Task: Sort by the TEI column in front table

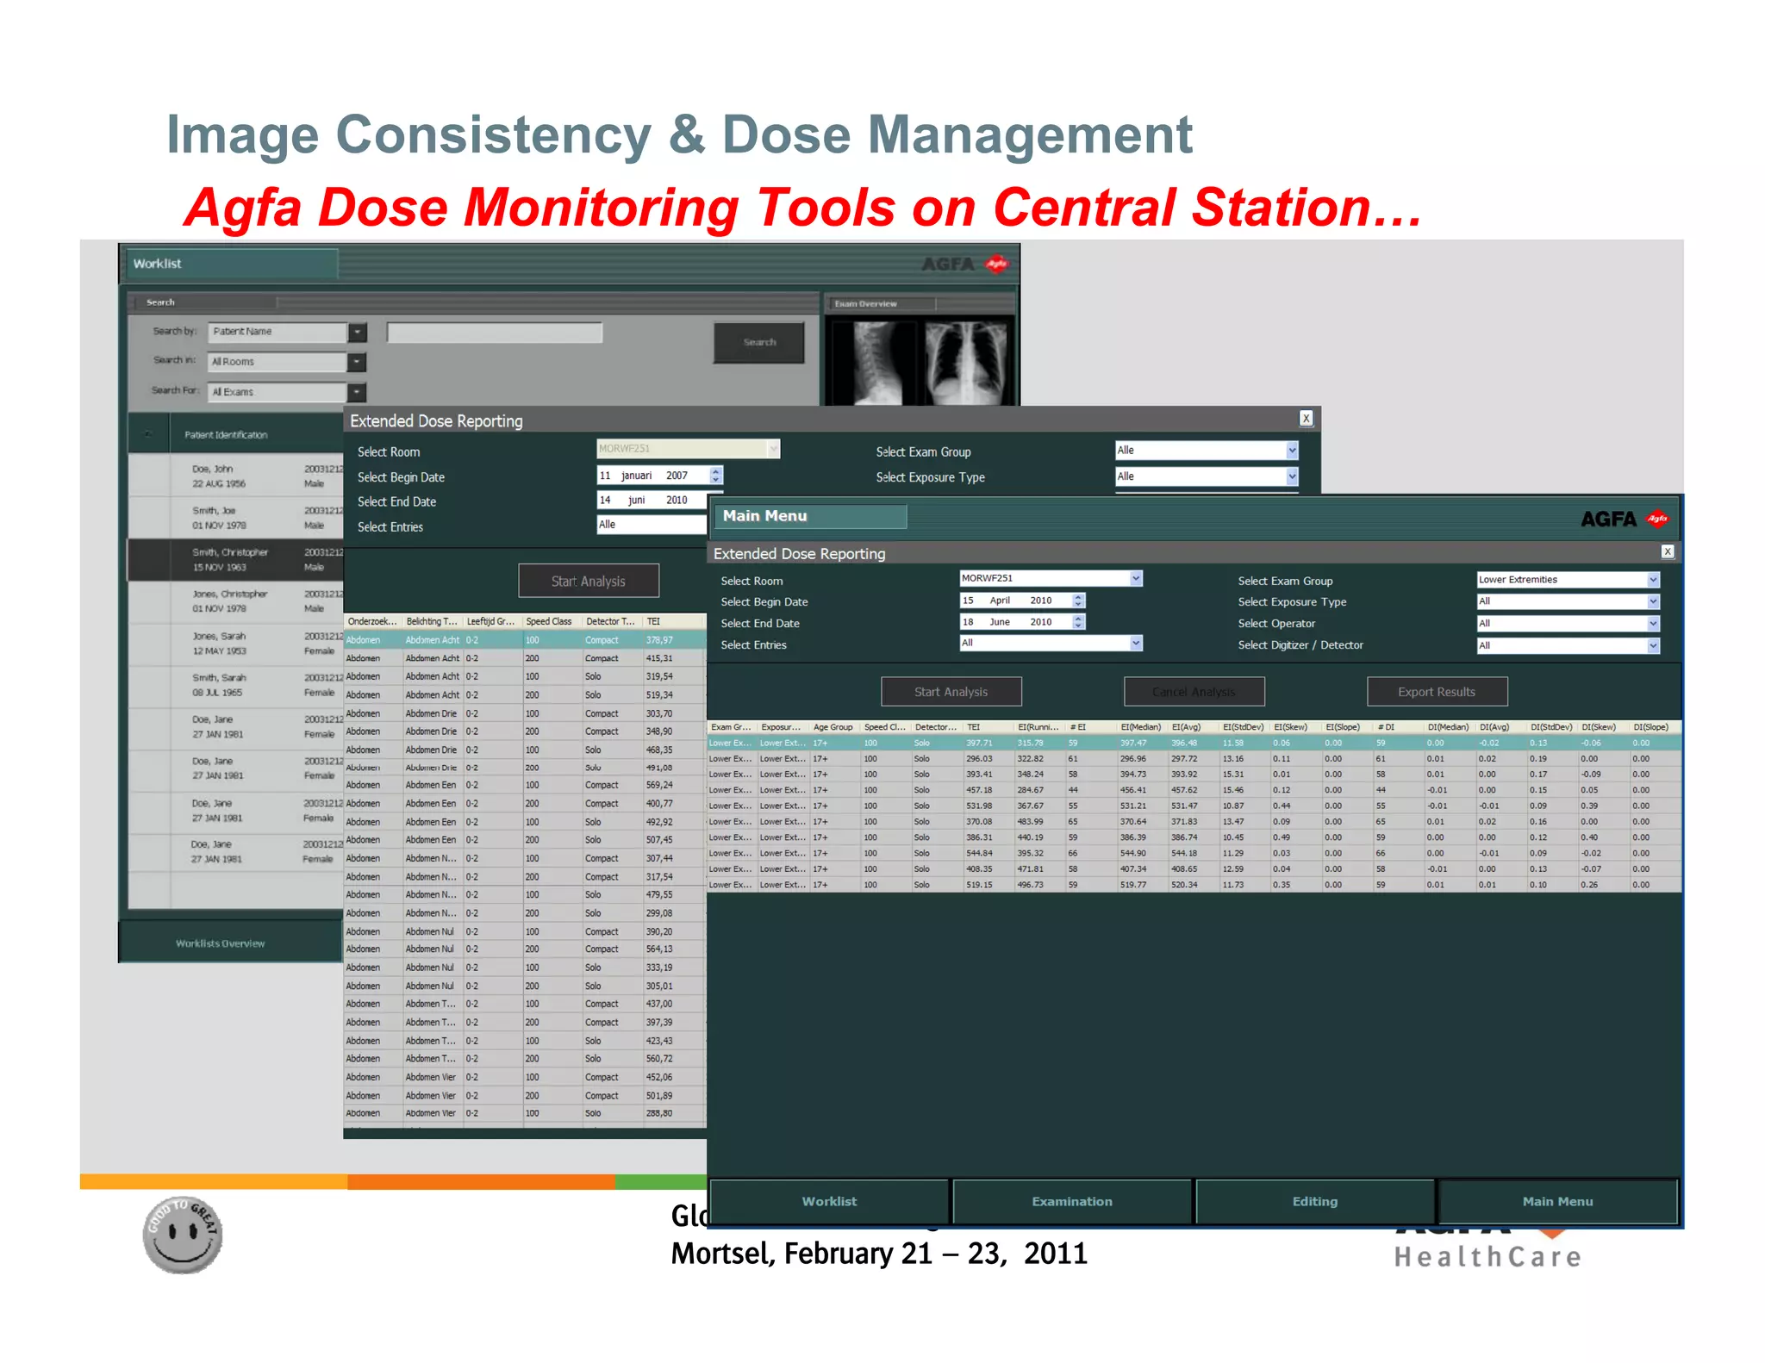Action: pos(989,727)
